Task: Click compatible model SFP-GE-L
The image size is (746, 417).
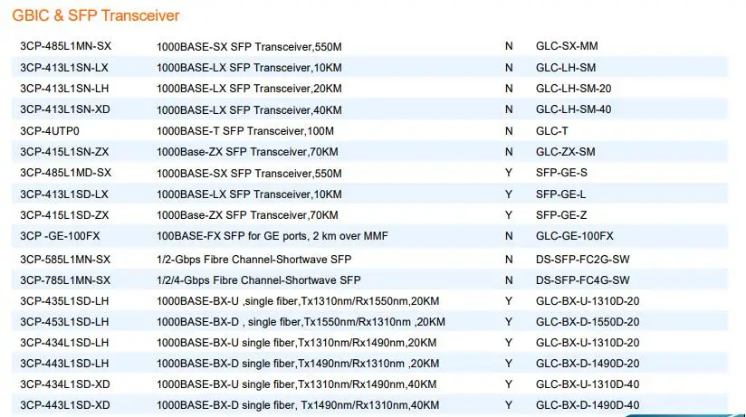Action: [561, 194]
